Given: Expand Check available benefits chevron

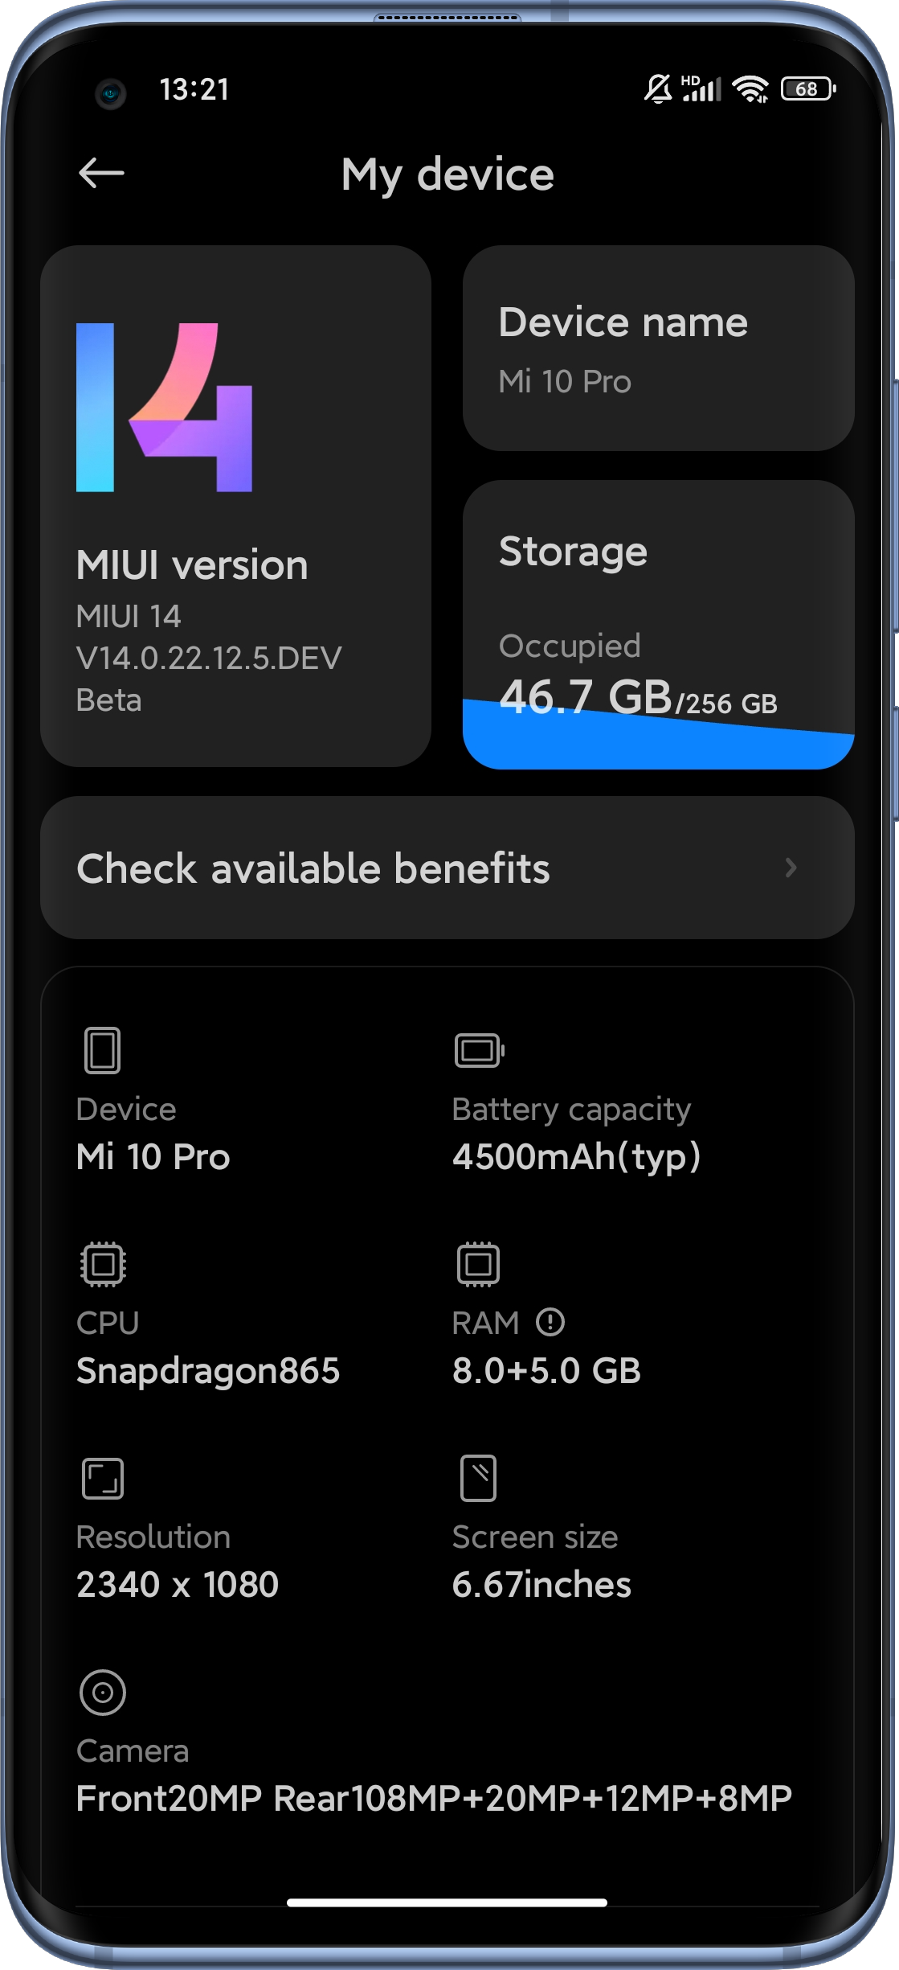Looking at the screenshot, I should tap(791, 868).
